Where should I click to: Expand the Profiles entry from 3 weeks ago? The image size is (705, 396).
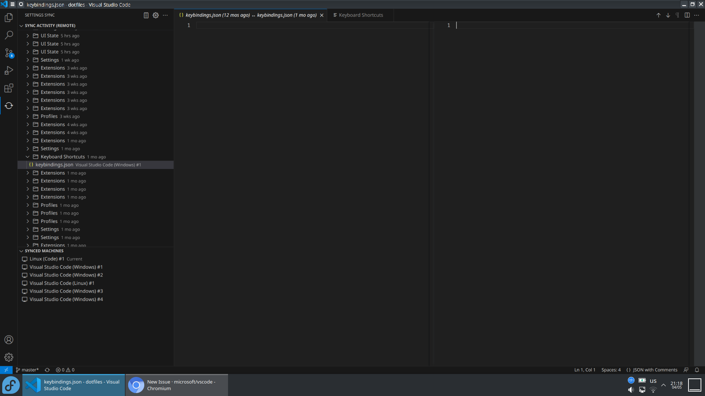(x=28, y=116)
